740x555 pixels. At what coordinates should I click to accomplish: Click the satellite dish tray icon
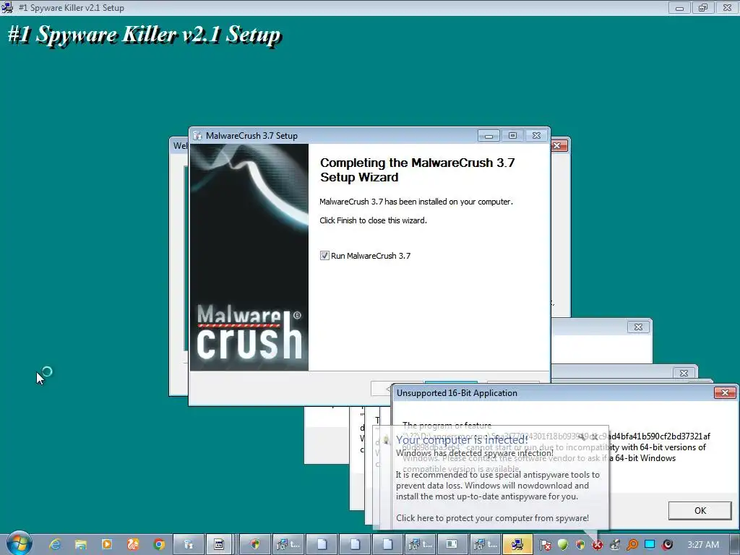click(x=615, y=545)
